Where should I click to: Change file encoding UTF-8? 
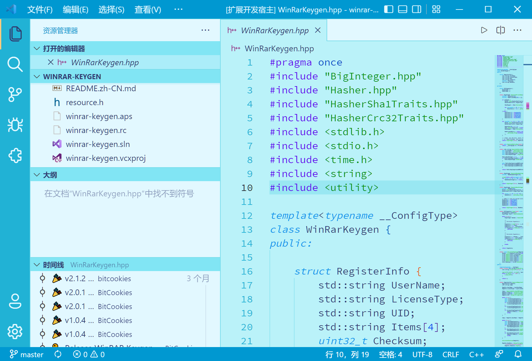pos(422,354)
